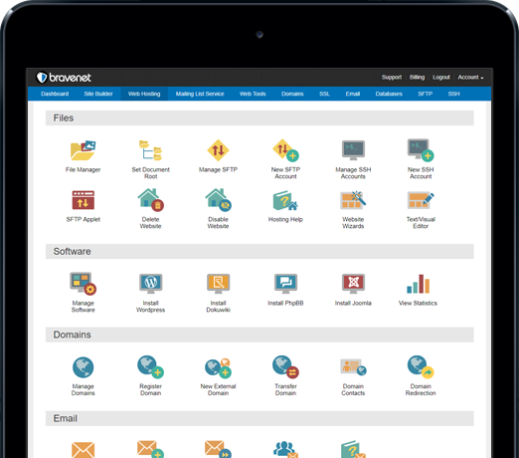Click Install Dokuwiki icon
Image resolution: width=519 pixels, height=458 pixels.
point(218,284)
